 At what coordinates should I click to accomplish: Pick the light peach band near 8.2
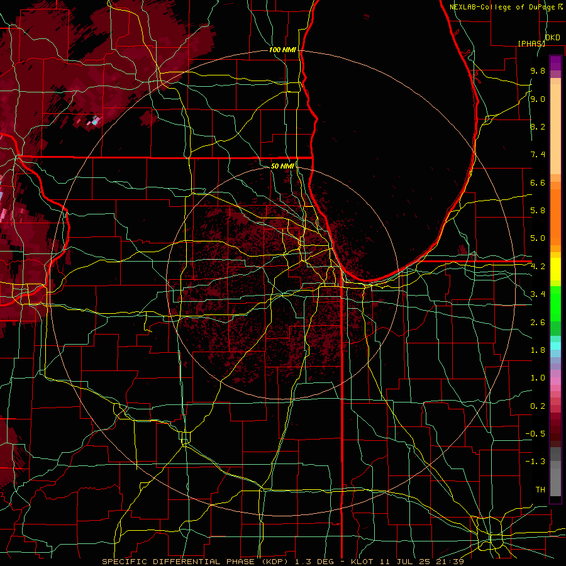pos(555,130)
